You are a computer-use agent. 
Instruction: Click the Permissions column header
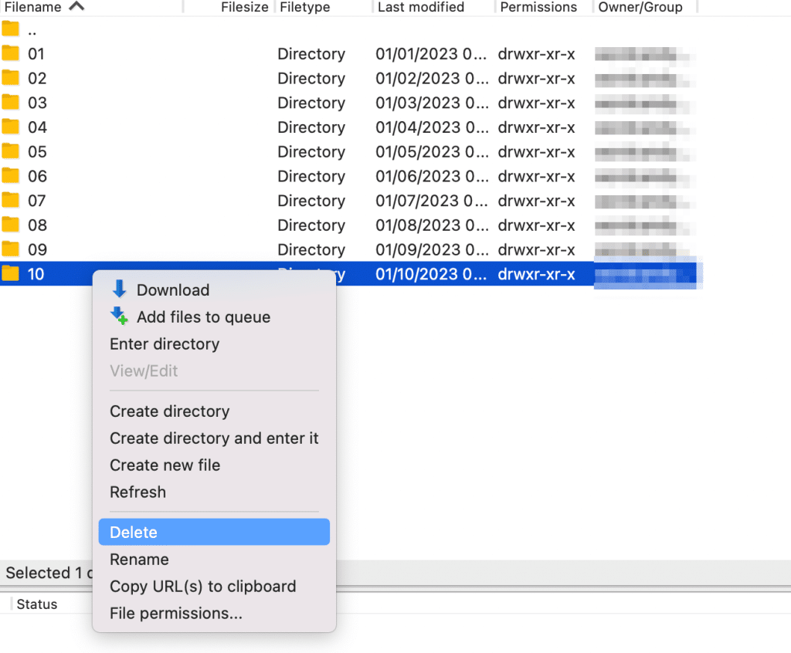tap(538, 7)
